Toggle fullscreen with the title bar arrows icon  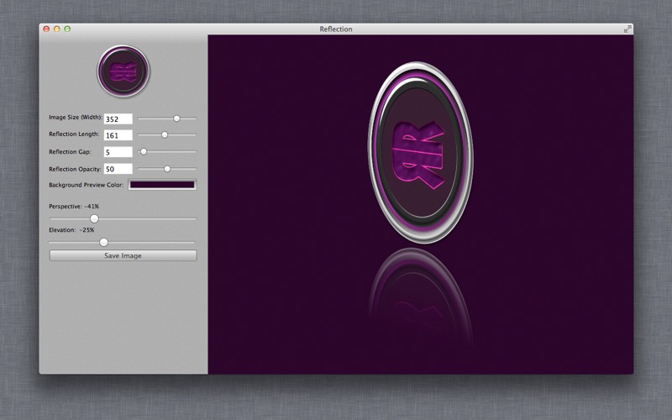pos(627,29)
